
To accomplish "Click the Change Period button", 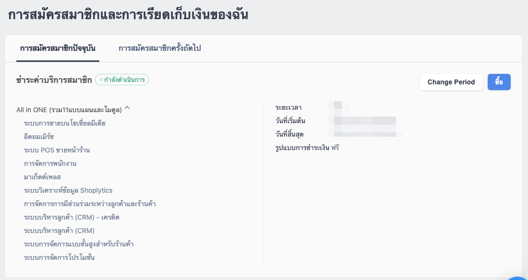I will tap(451, 82).
